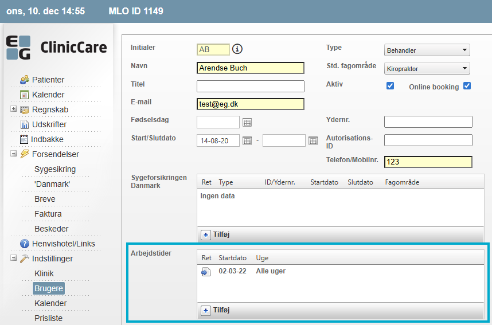Viewport: 492px width, 325px height.
Task: Open the start date calendar picker
Action: (x=247, y=140)
